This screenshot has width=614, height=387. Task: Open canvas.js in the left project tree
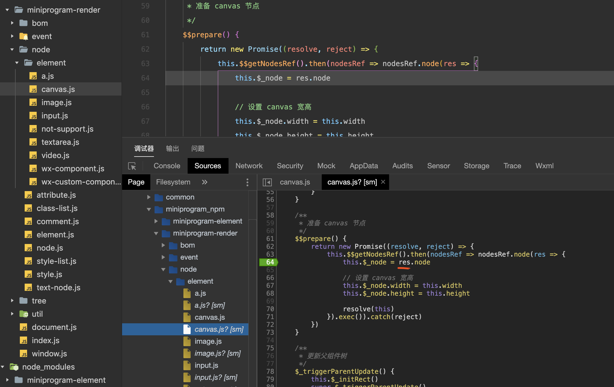tap(58, 89)
